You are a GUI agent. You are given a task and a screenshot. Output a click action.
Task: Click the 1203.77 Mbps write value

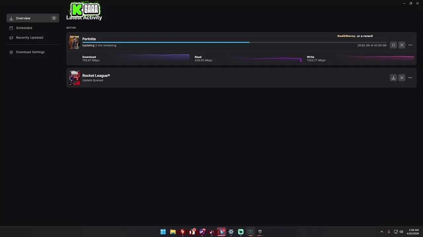pos(316,60)
